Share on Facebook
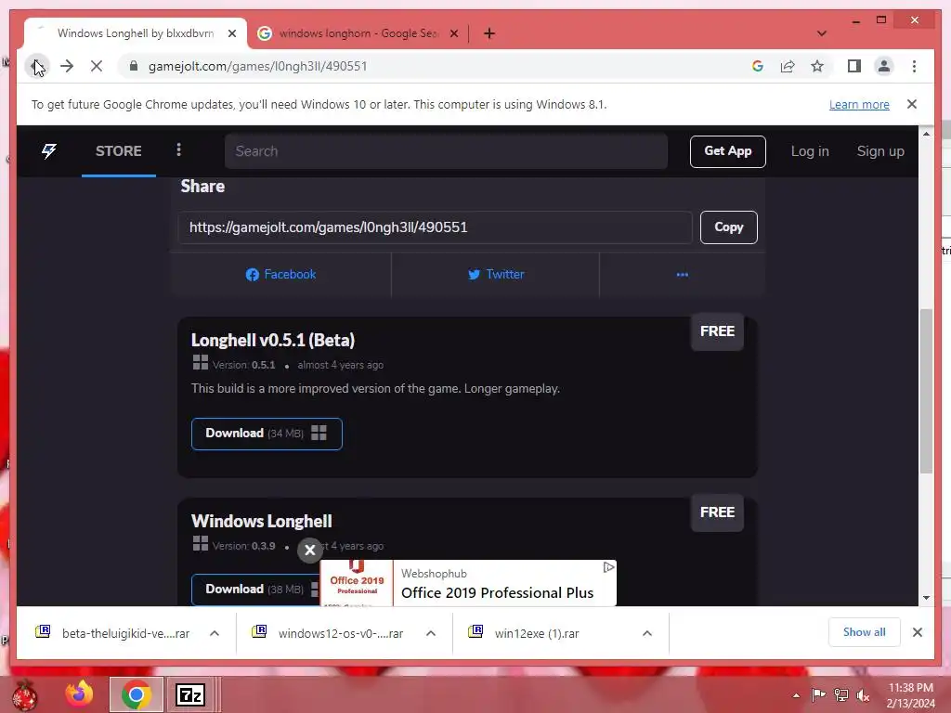951x713 pixels. 280,275
